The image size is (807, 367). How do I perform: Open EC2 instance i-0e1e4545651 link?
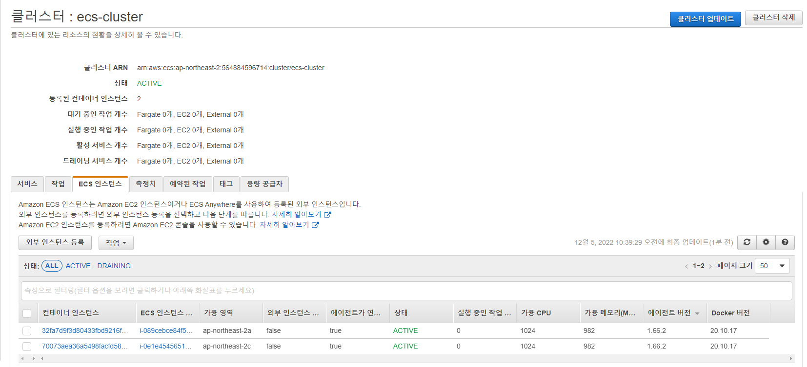point(165,347)
